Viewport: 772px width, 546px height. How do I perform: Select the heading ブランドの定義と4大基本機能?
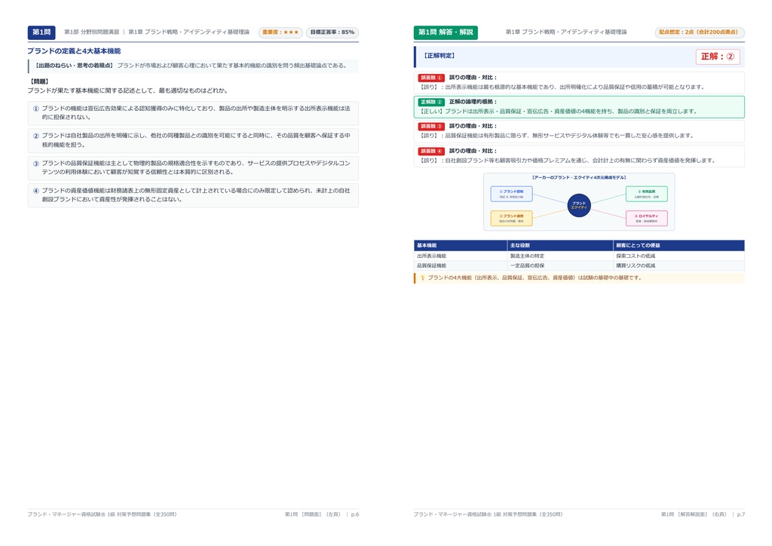point(74,51)
